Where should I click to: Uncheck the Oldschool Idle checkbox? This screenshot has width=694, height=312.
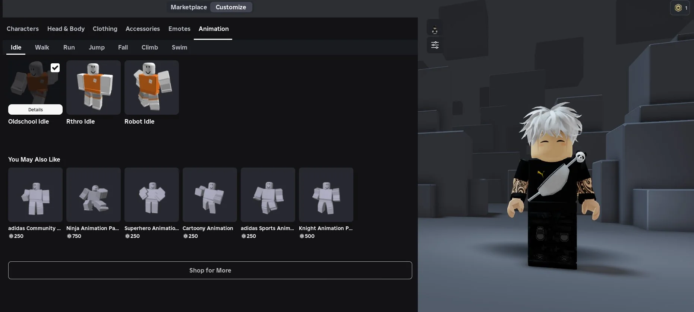(55, 68)
